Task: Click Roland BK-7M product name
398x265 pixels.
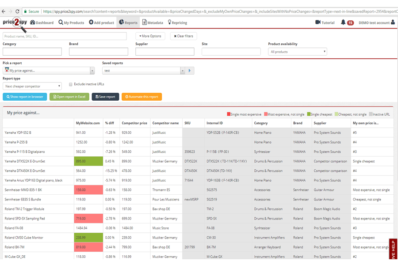Action: click(15, 247)
